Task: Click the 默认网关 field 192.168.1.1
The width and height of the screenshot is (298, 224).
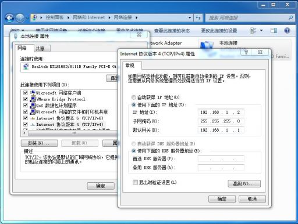Action: pos(221,130)
